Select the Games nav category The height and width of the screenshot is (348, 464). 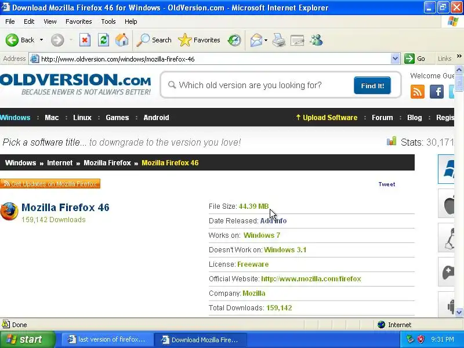(x=117, y=118)
